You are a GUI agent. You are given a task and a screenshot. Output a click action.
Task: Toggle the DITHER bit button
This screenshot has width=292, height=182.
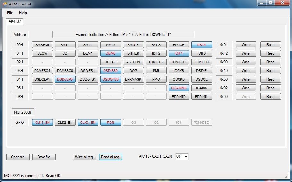tap(133, 53)
